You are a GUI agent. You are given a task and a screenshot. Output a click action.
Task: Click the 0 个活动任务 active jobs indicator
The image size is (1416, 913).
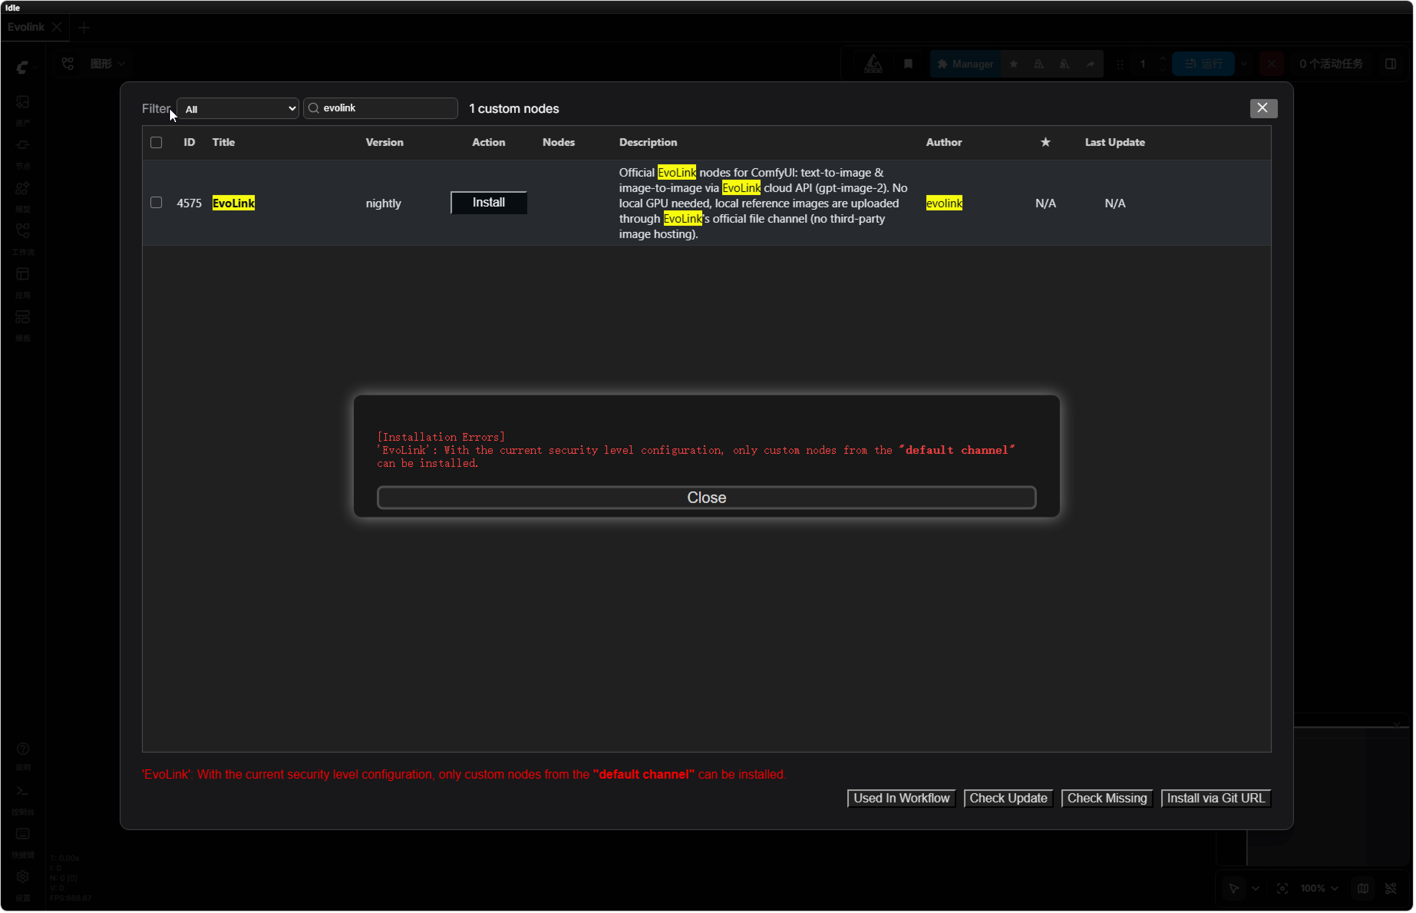click(1332, 64)
